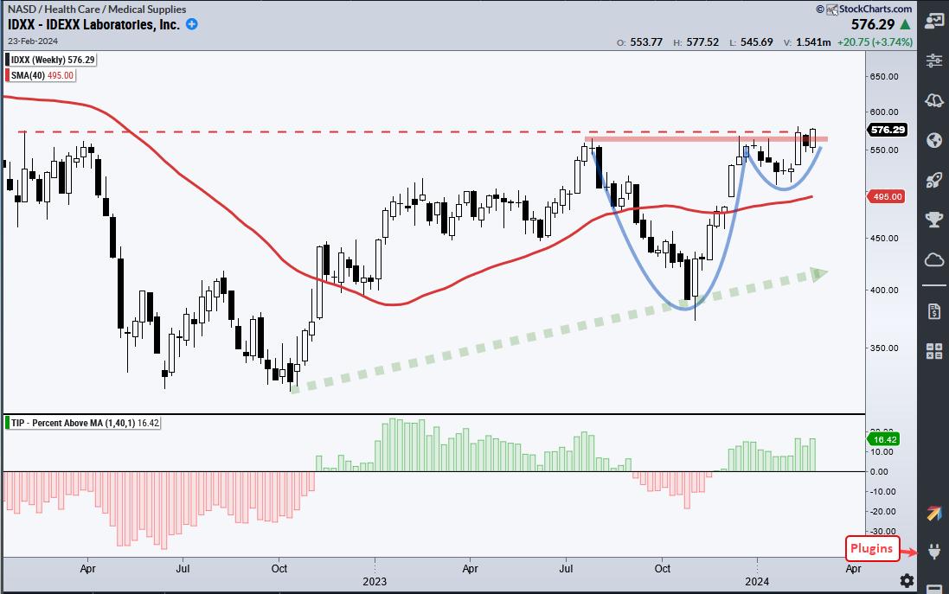Click the 650.00 price axis label
The width and height of the screenshot is (949, 594).
coord(884,77)
